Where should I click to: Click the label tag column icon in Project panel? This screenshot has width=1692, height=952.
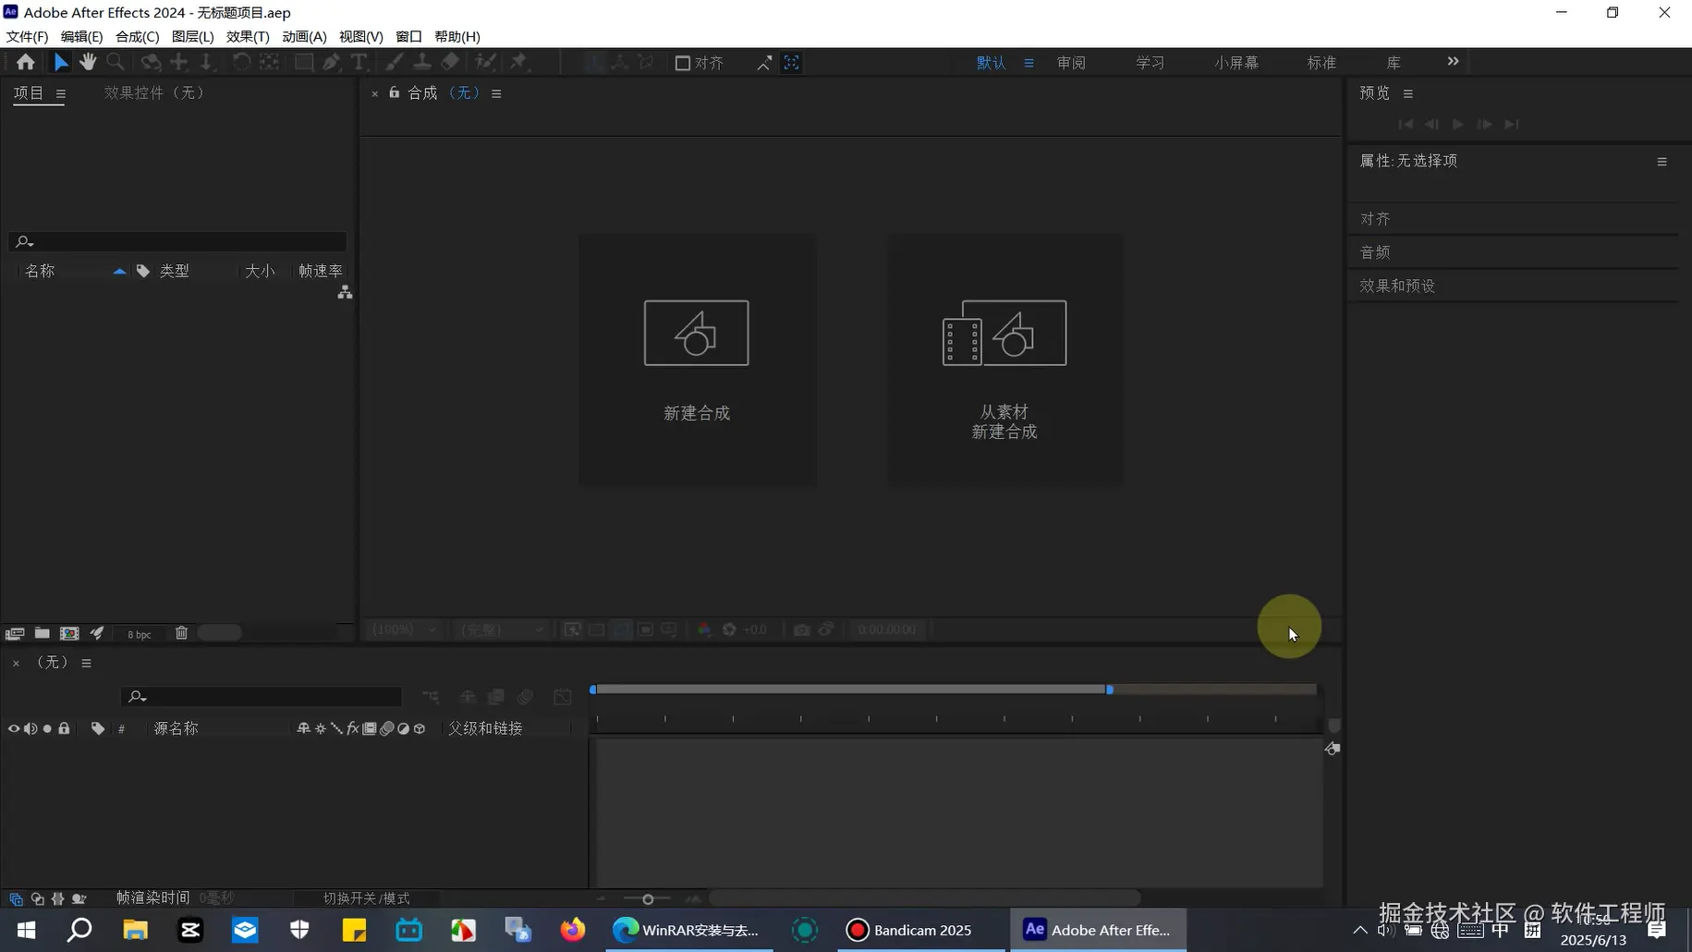143,271
